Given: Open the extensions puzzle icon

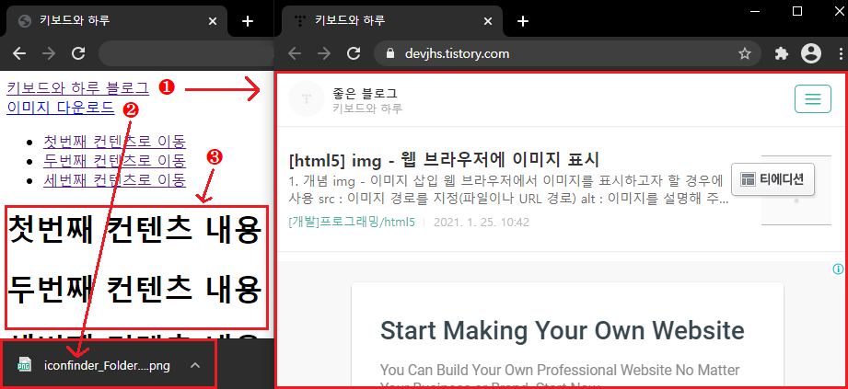Looking at the screenshot, I should tap(782, 53).
